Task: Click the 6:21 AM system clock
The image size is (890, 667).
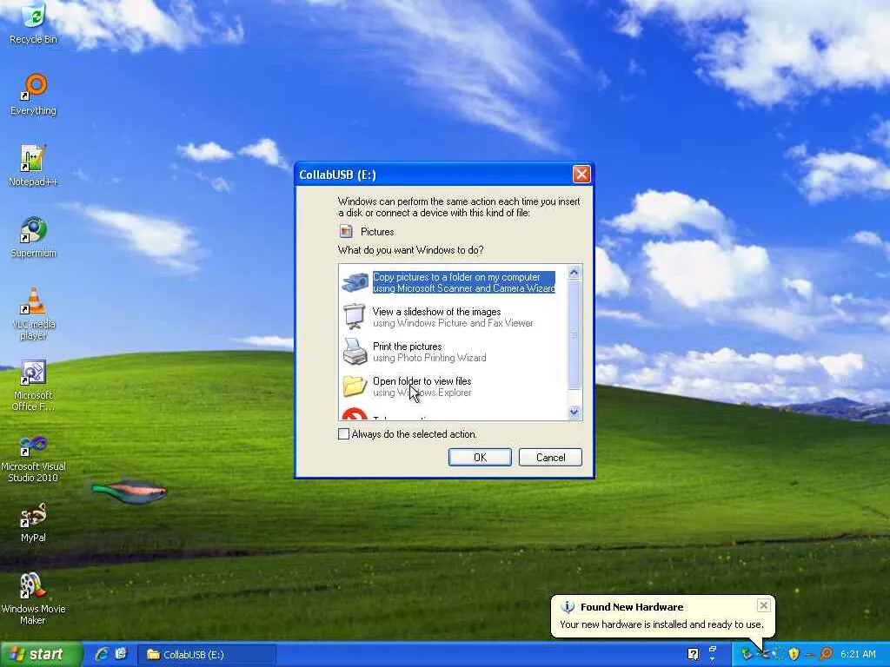Action: [x=858, y=654]
